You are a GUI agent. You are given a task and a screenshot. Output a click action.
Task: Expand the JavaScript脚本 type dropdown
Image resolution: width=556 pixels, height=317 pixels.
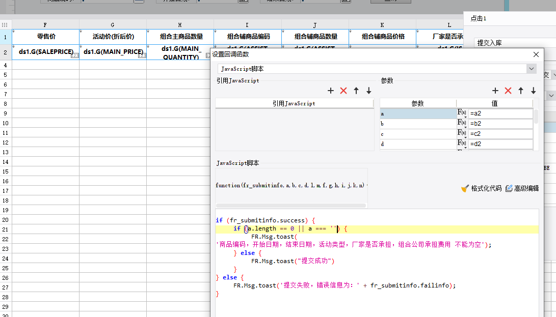[x=531, y=69]
